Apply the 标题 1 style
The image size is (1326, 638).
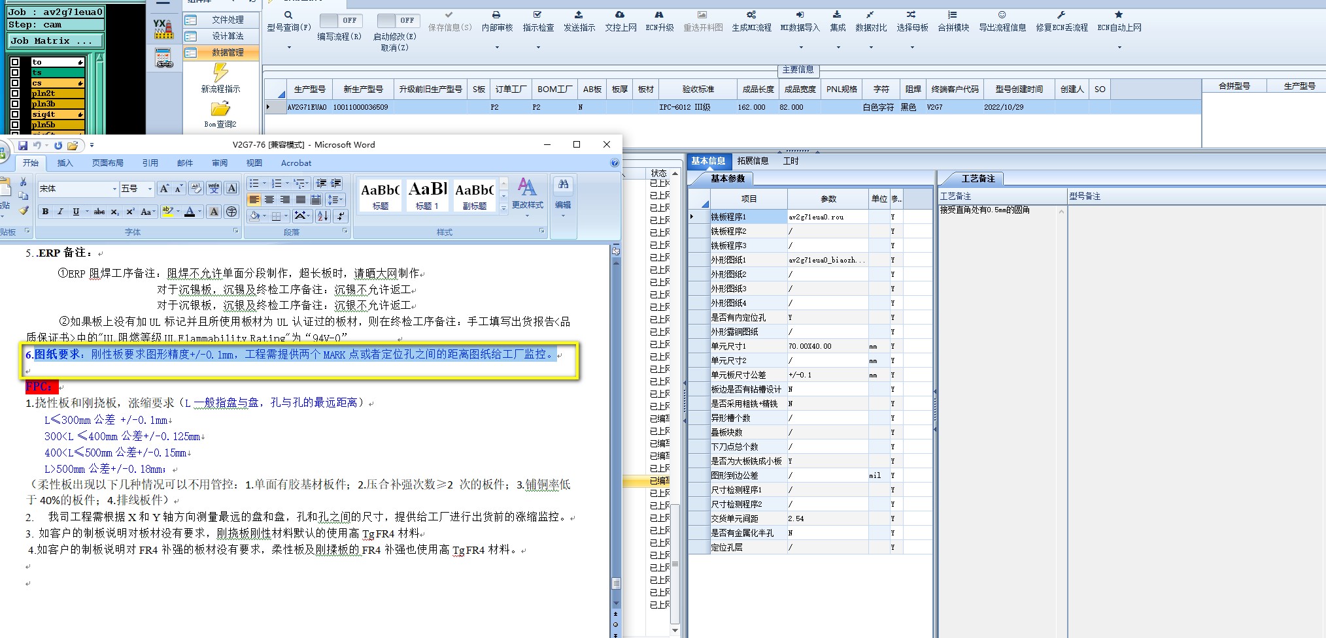point(427,195)
